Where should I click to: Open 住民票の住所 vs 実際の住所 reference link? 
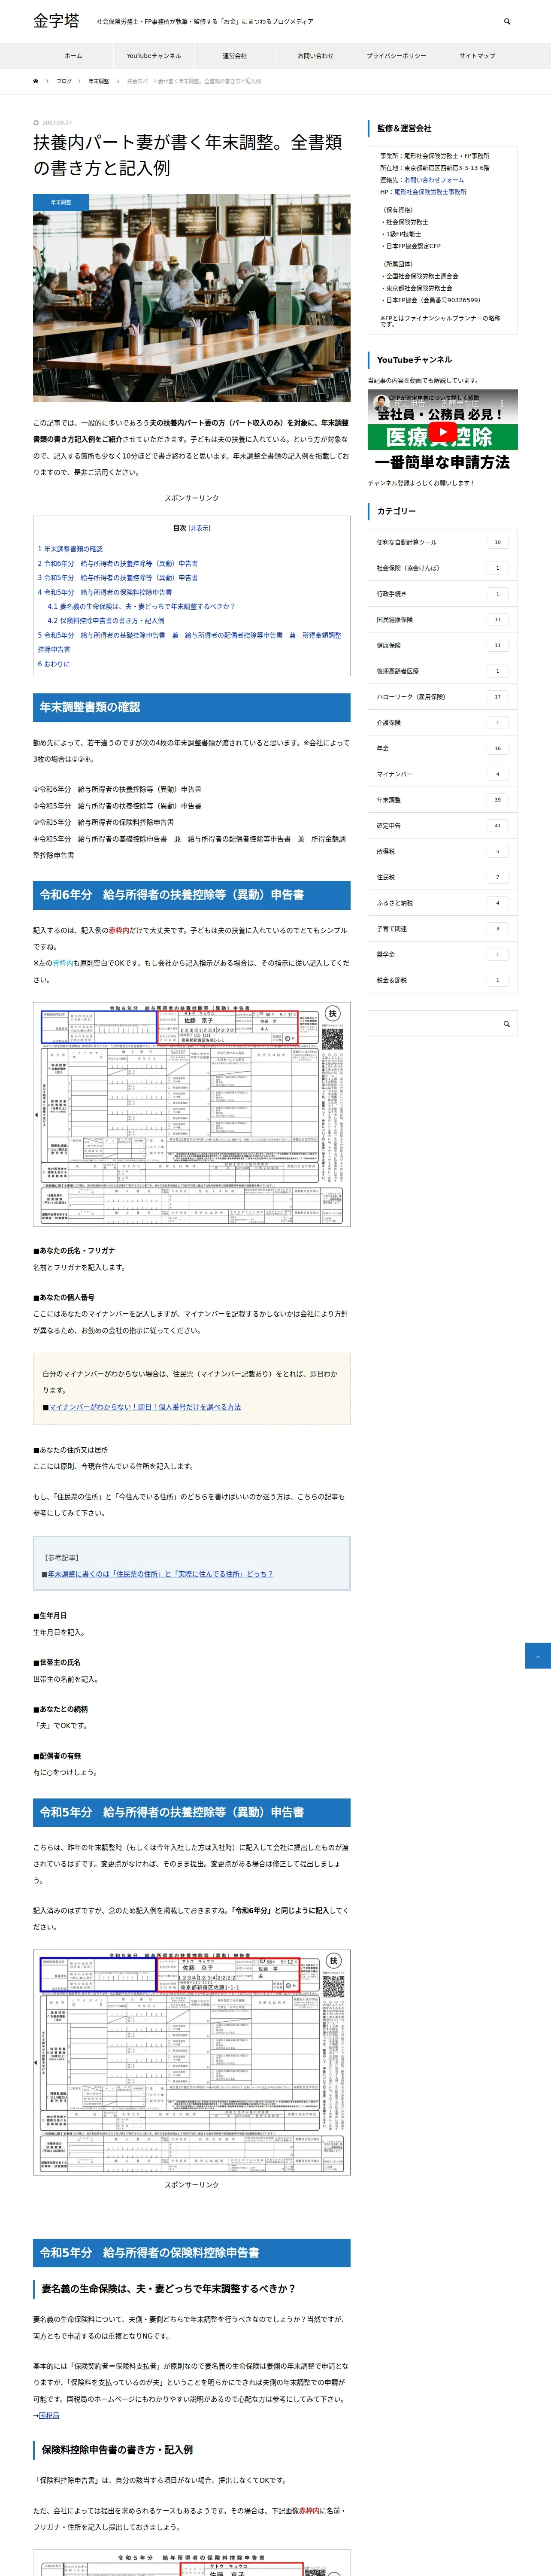coord(160,1574)
